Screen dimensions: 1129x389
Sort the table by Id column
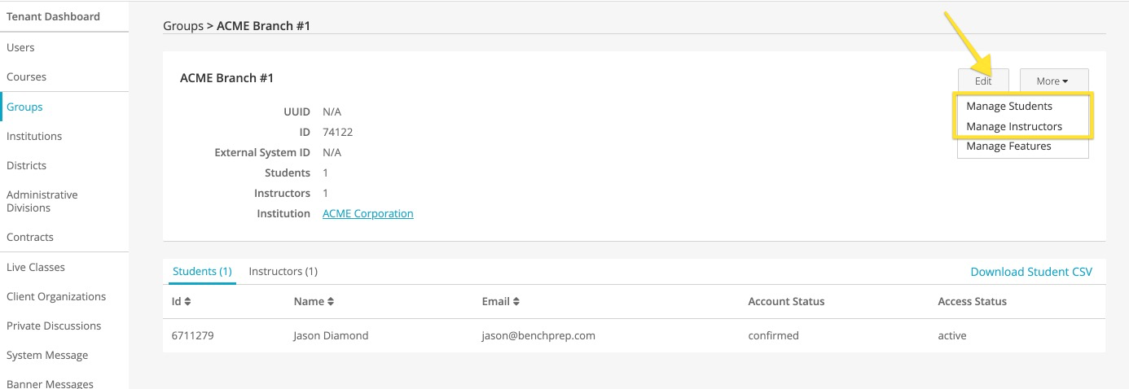coord(182,302)
